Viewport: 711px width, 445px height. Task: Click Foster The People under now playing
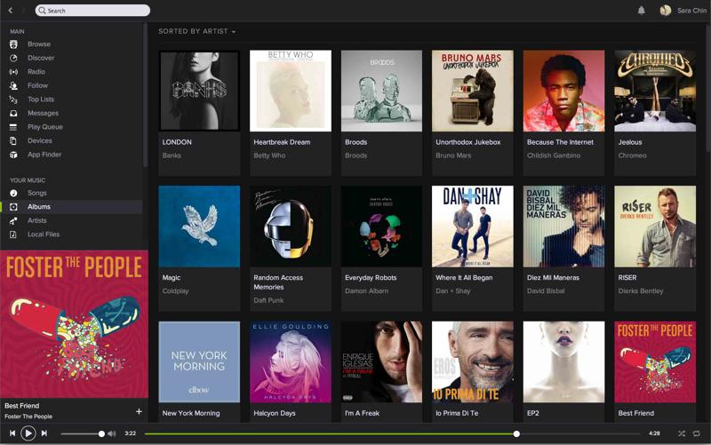point(28,417)
